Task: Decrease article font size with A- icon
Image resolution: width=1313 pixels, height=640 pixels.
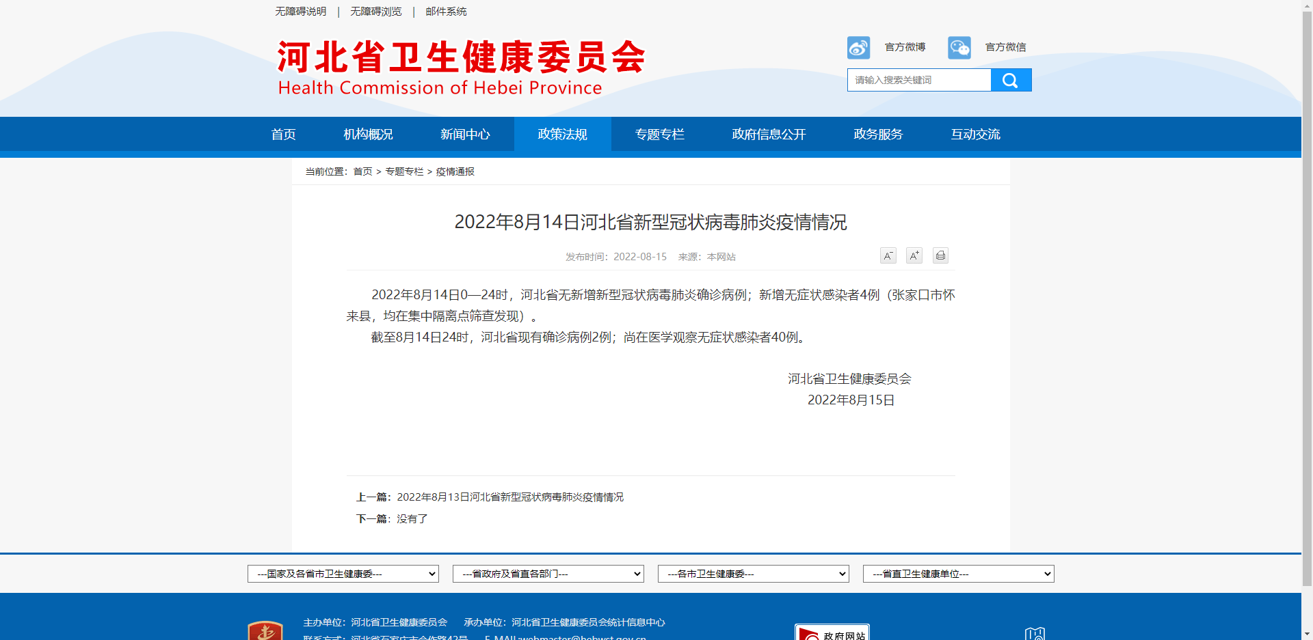Action: (888, 256)
